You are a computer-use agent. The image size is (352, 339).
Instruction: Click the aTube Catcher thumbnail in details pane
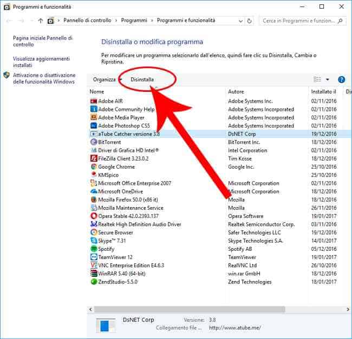tap(105, 325)
